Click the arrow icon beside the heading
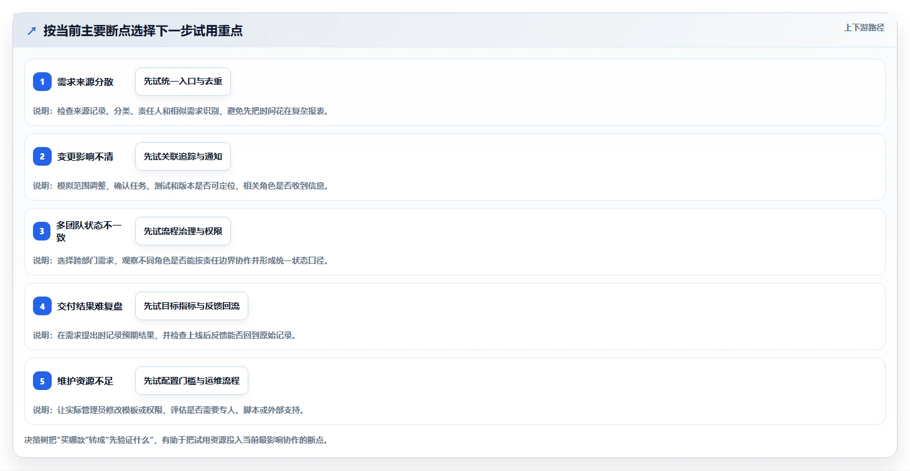 click(32, 31)
